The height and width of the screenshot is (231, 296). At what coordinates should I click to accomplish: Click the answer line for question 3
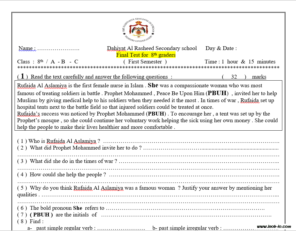(x=198, y=161)
